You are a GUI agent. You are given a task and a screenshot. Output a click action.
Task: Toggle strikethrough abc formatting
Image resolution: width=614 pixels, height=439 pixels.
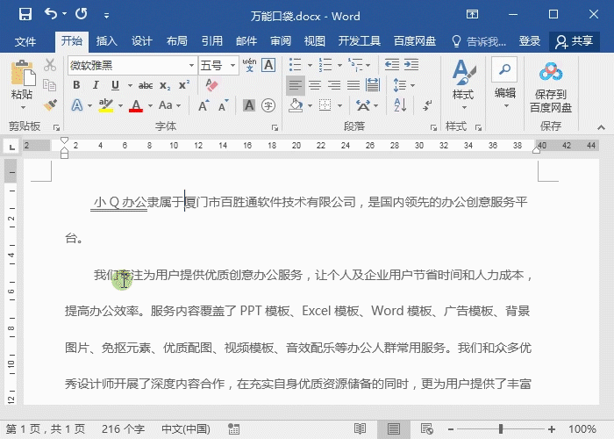[146, 85]
